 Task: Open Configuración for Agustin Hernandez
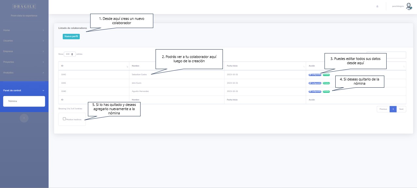[315, 91]
